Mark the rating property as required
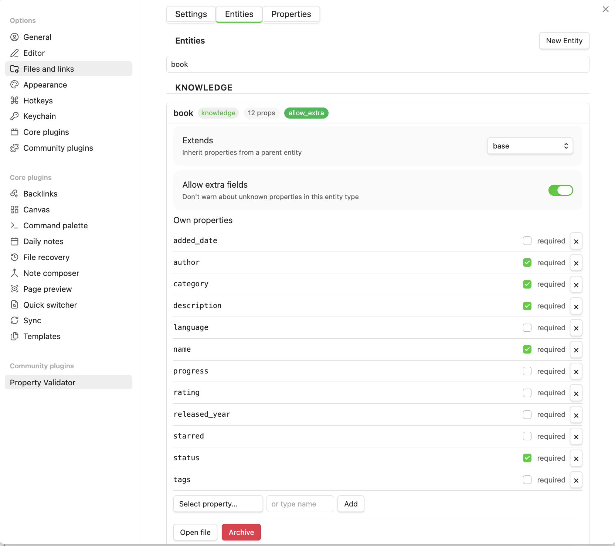The width and height of the screenshot is (615, 546). point(527,393)
